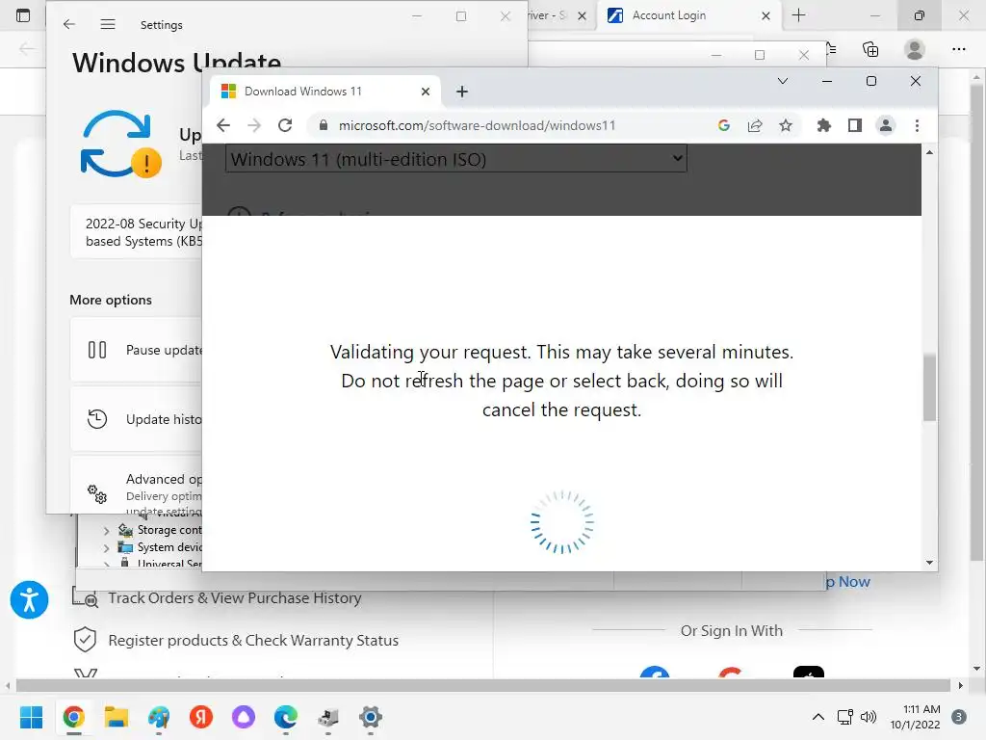Expand Storage controllers tree node
The image size is (986, 740).
click(106, 531)
